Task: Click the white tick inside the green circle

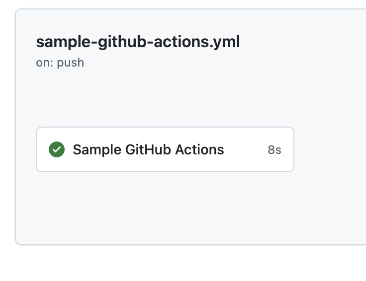Action: [57, 149]
